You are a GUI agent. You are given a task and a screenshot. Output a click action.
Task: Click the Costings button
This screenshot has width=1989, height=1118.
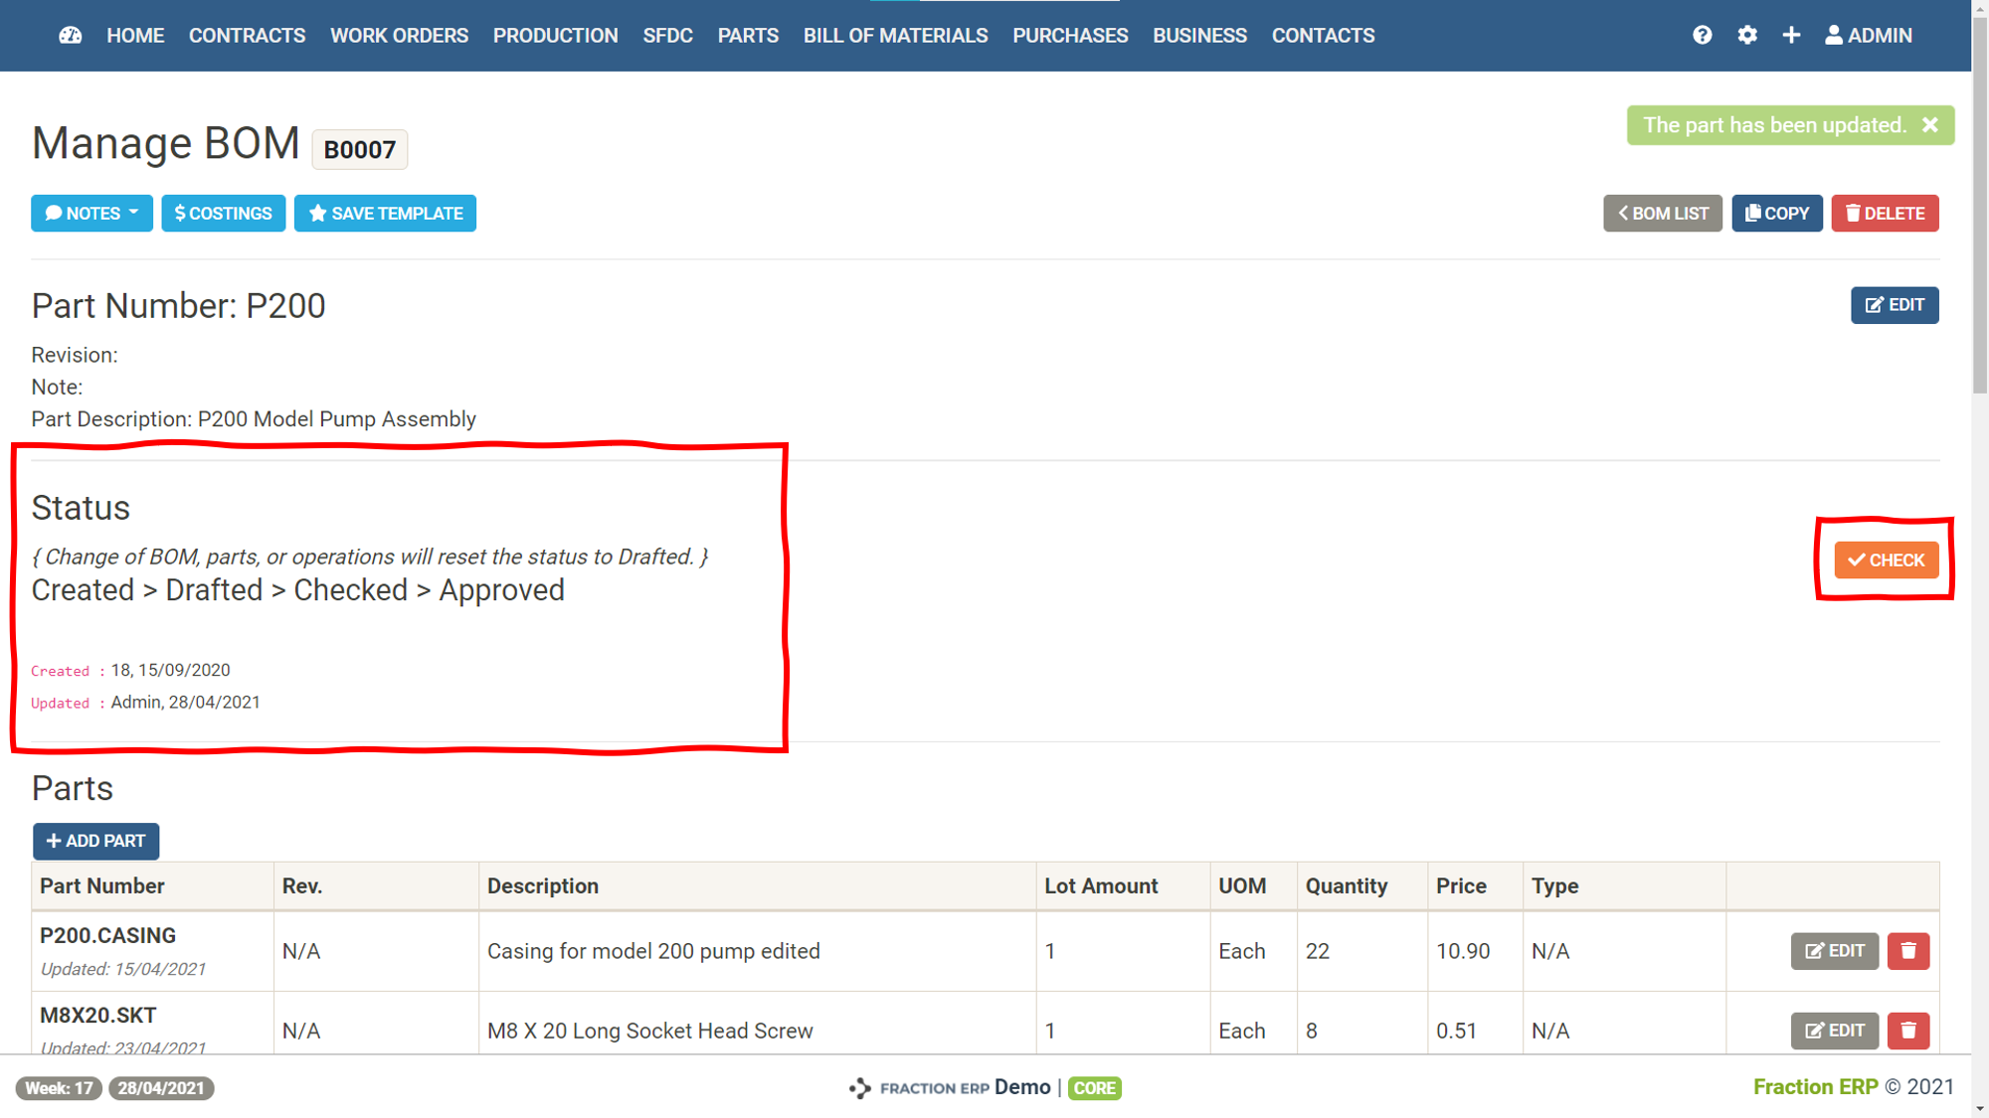point(223,214)
